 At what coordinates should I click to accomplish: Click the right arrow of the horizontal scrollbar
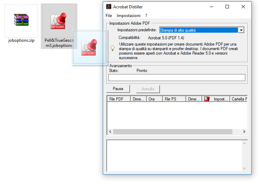tap(244, 131)
